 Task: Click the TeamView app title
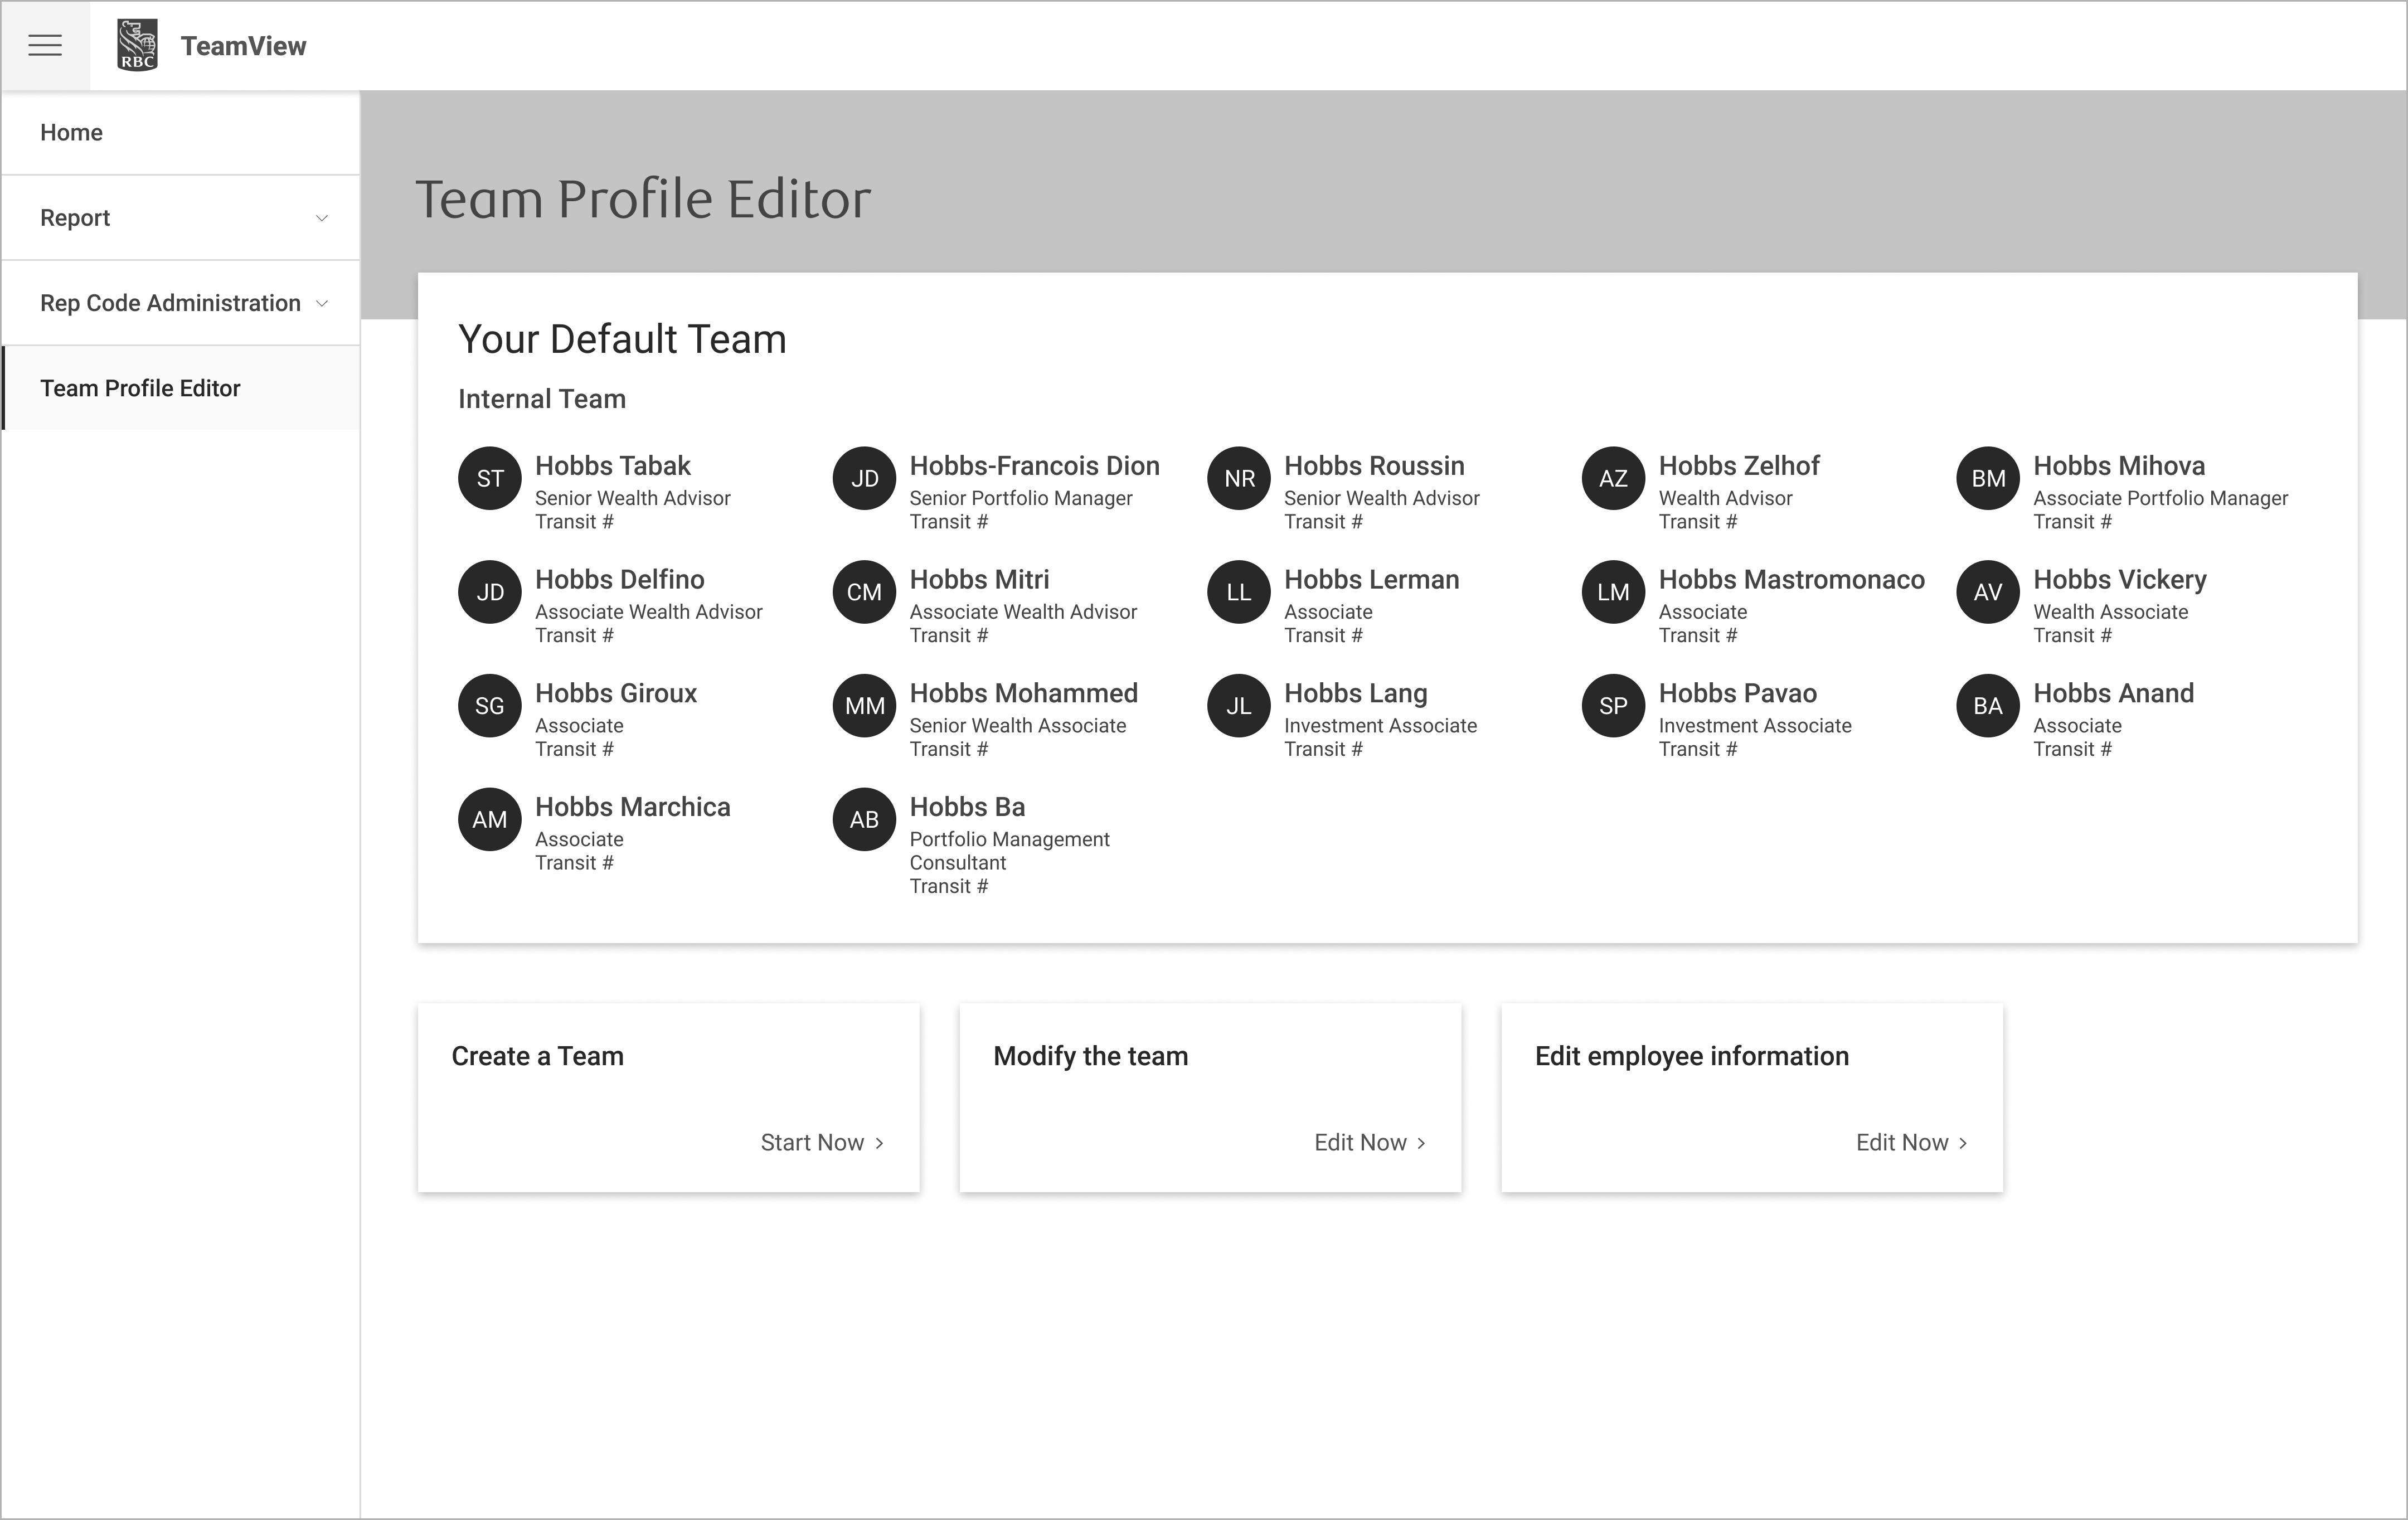pyautogui.click(x=243, y=46)
